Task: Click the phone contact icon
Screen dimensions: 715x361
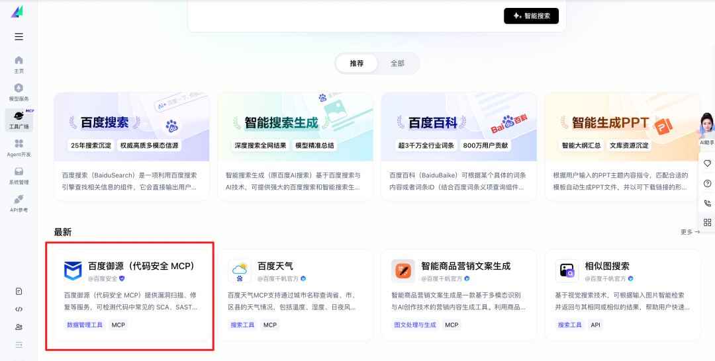Action: click(x=707, y=203)
